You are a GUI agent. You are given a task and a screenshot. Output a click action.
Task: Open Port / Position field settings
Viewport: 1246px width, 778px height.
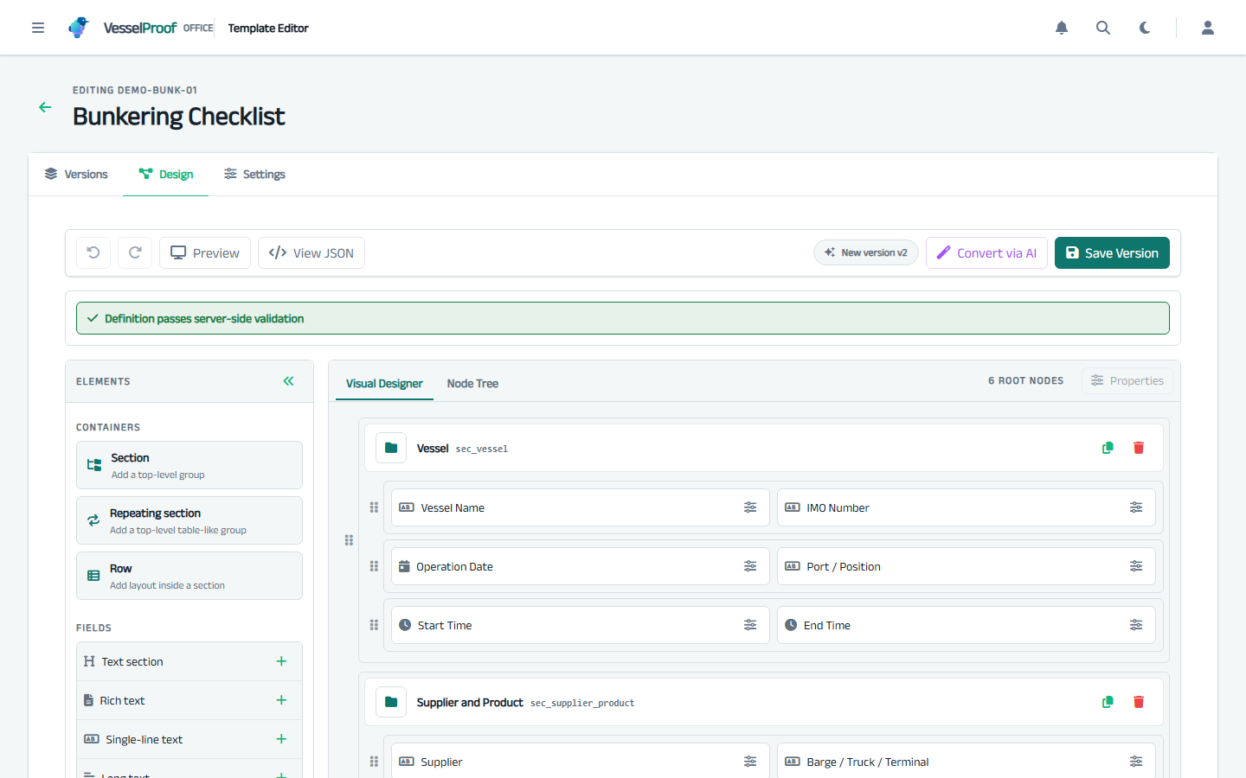1136,566
